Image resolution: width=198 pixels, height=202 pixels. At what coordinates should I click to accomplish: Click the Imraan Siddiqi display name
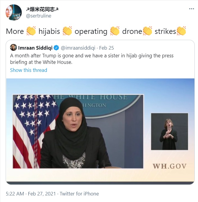[x=35, y=48]
